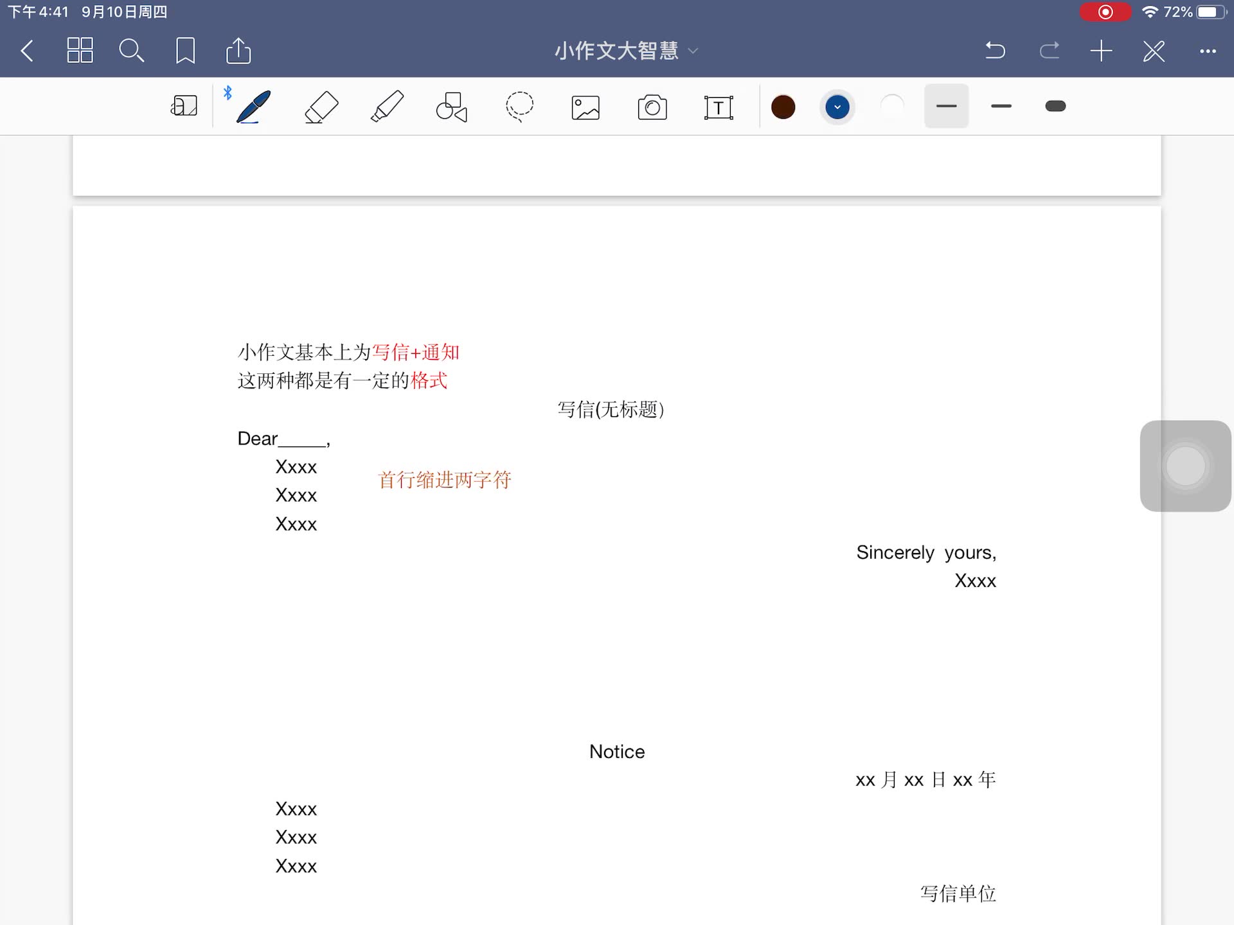Tap the 下午4:41 clock in status bar
1234x925 pixels.
click(x=38, y=12)
